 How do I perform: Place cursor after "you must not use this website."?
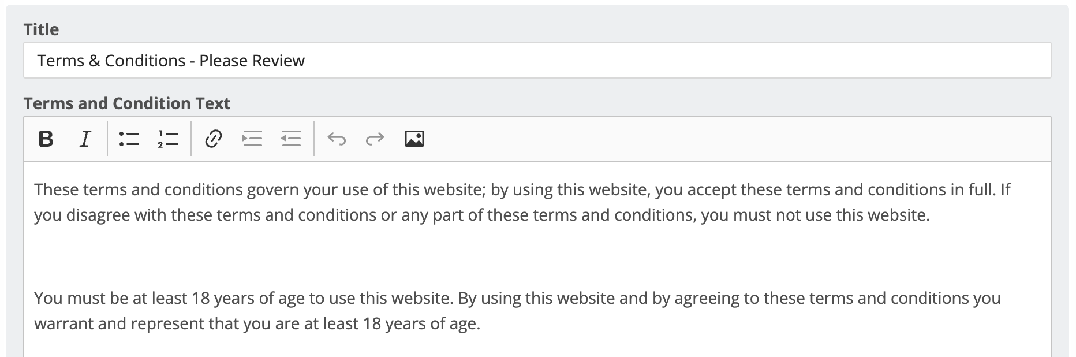pyautogui.click(x=931, y=215)
